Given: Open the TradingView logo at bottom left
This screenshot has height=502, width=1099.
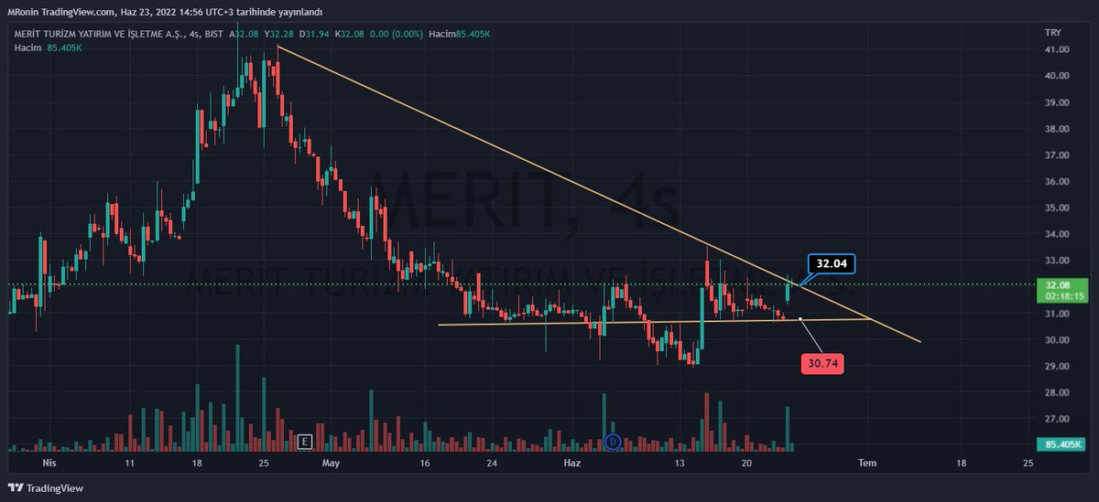Looking at the screenshot, I should pyautogui.click(x=44, y=487).
